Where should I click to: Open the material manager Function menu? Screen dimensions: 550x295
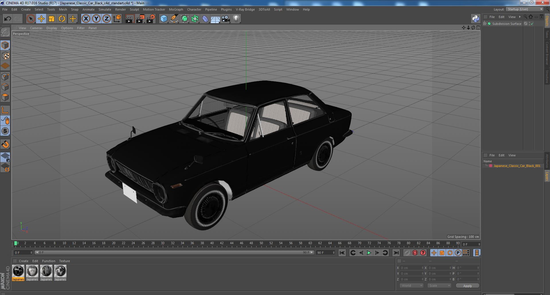click(48, 261)
